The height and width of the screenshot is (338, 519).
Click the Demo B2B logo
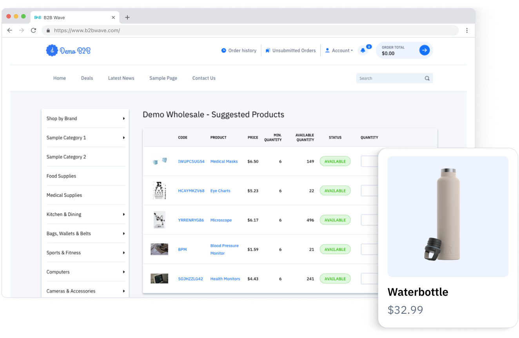pyautogui.click(x=68, y=50)
